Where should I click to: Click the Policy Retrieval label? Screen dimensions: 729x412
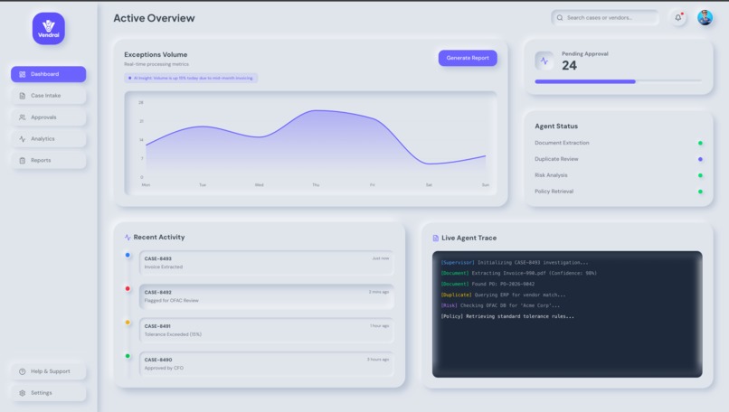tap(554, 192)
